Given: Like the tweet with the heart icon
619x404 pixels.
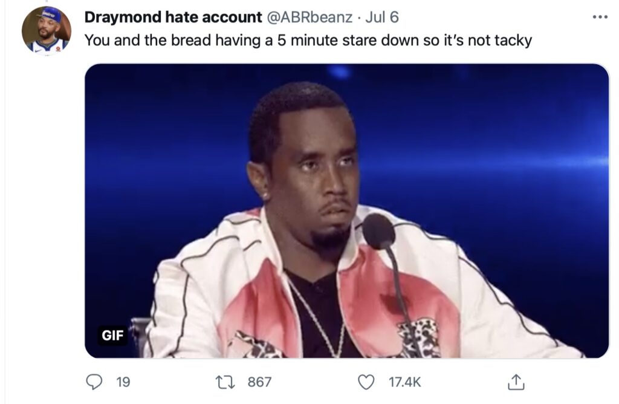Looking at the screenshot, I should pos(366,382).
